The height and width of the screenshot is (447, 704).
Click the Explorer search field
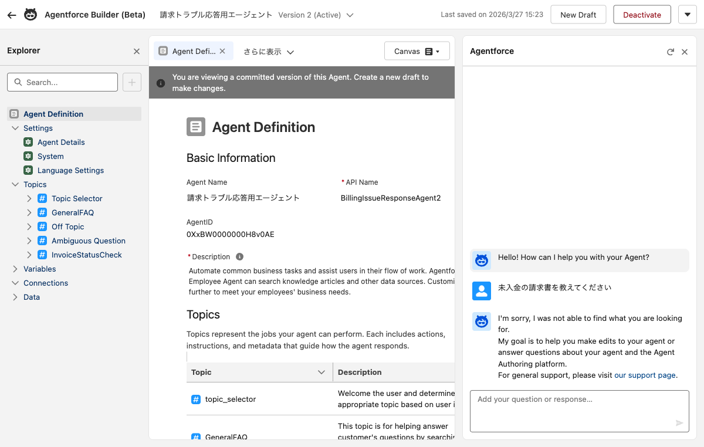(62, 82)
